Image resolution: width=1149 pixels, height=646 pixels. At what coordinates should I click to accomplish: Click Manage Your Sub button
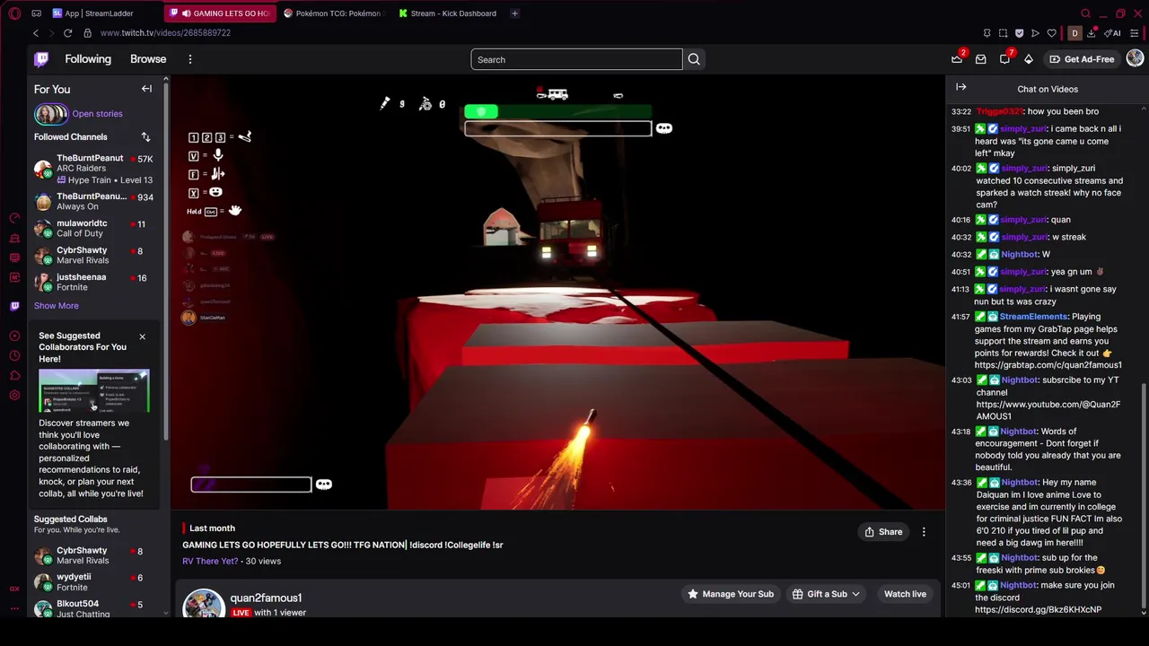(730, 594)
